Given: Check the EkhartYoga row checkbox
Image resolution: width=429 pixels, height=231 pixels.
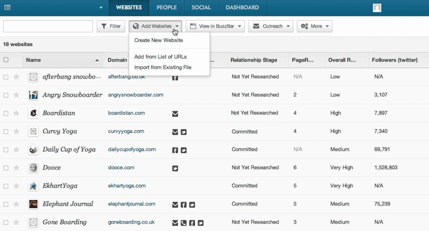Looking at the screenshot, I should 6,186.
